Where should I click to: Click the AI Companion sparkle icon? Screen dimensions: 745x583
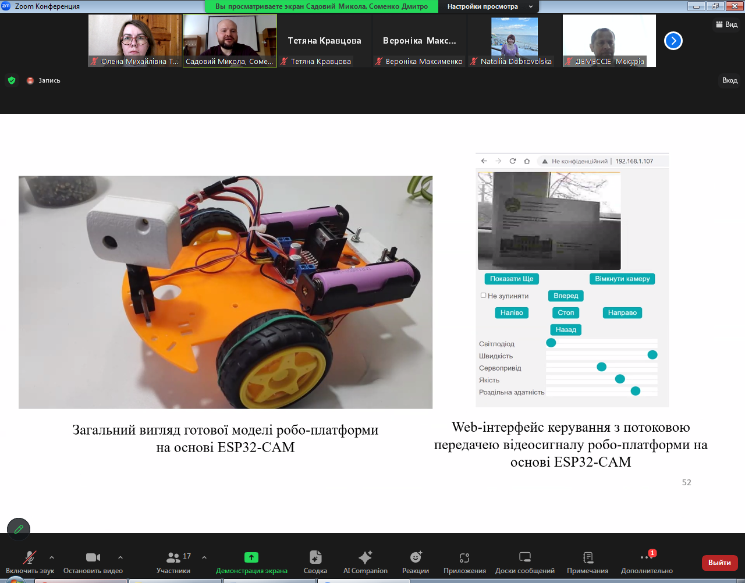[365, 557]
